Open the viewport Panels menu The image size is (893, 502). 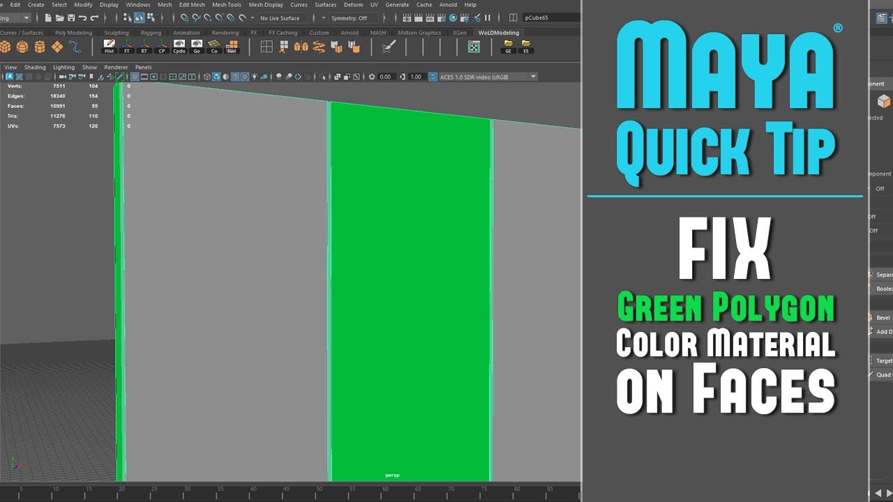pyautogui.click(x=143, y=68)
